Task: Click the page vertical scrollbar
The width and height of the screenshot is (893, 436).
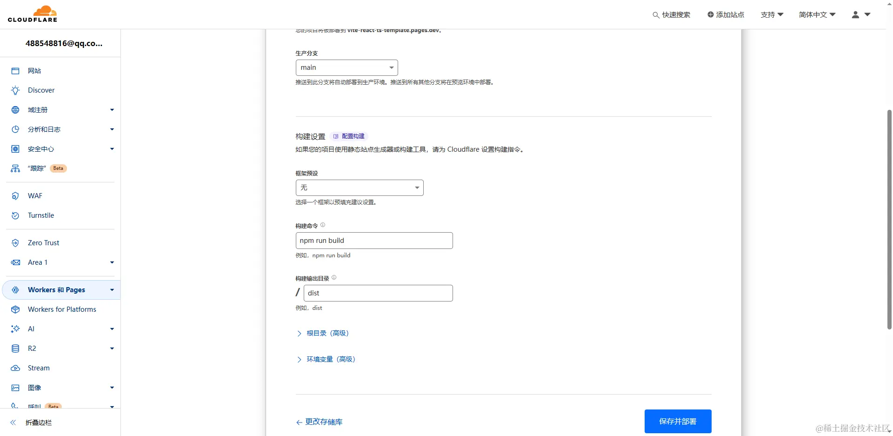Action: tap(889, 219)
